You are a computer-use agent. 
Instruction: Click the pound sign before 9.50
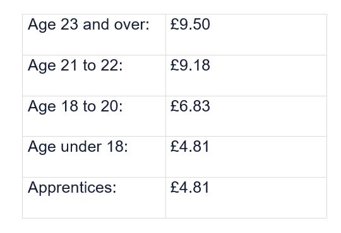175,24
